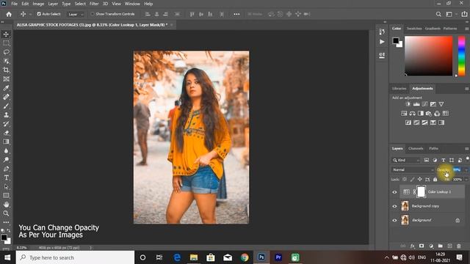The image size is (470, 264).
Task: Select the Brush tool
Action: 6,106
